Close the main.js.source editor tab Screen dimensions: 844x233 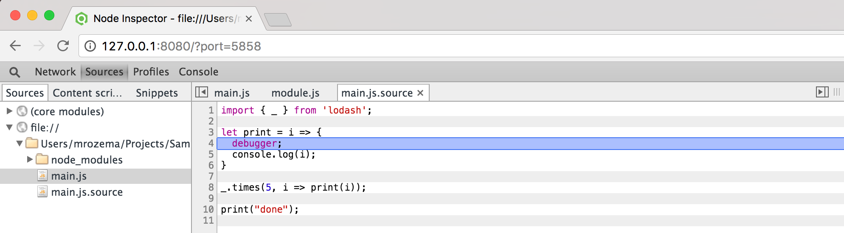pos(420,93)
